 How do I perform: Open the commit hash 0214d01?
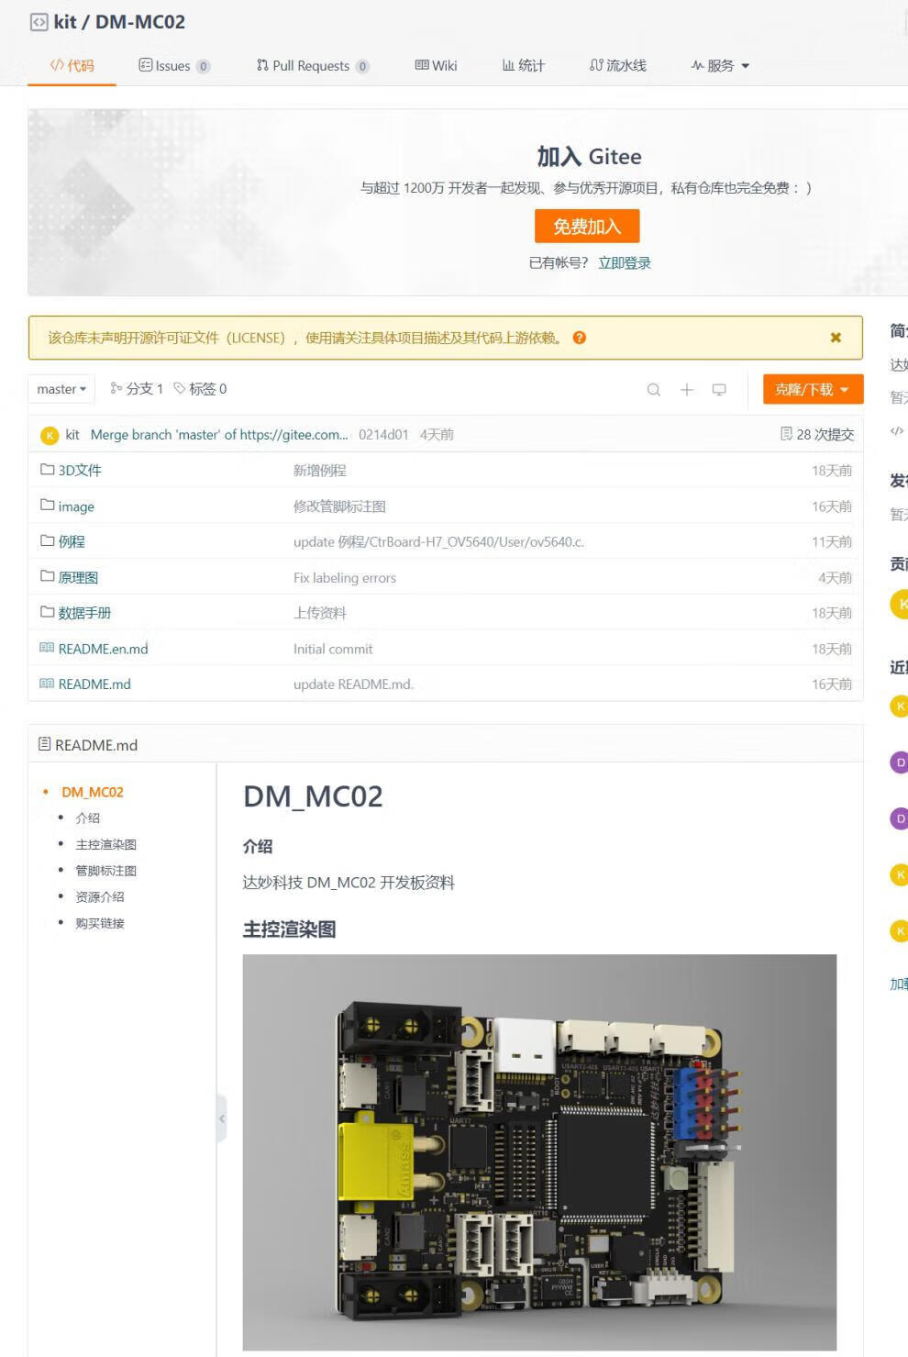click(383, 435)
